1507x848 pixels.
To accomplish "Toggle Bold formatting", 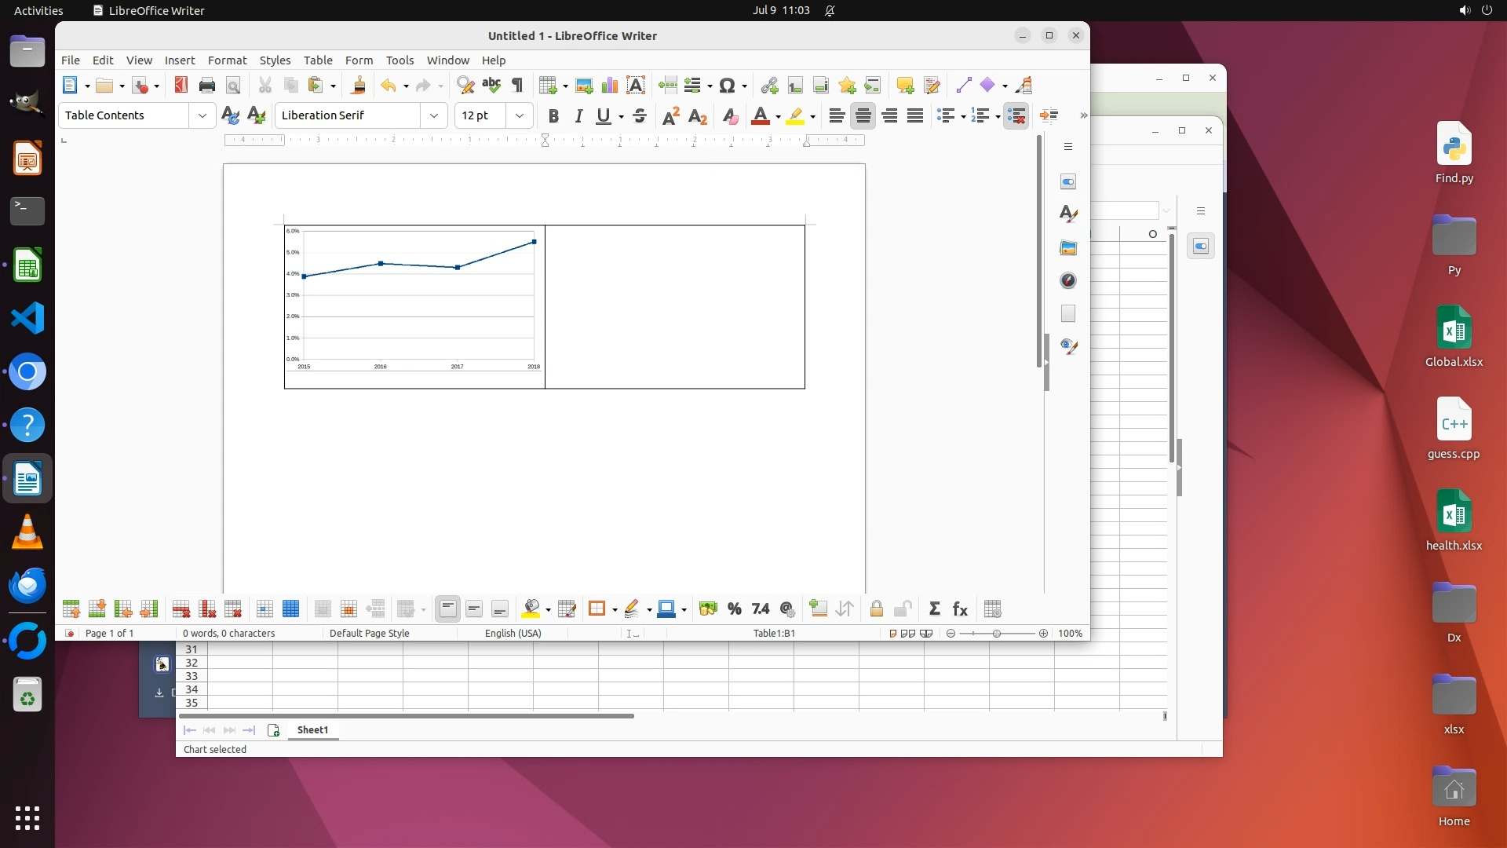I will [553, 116].
